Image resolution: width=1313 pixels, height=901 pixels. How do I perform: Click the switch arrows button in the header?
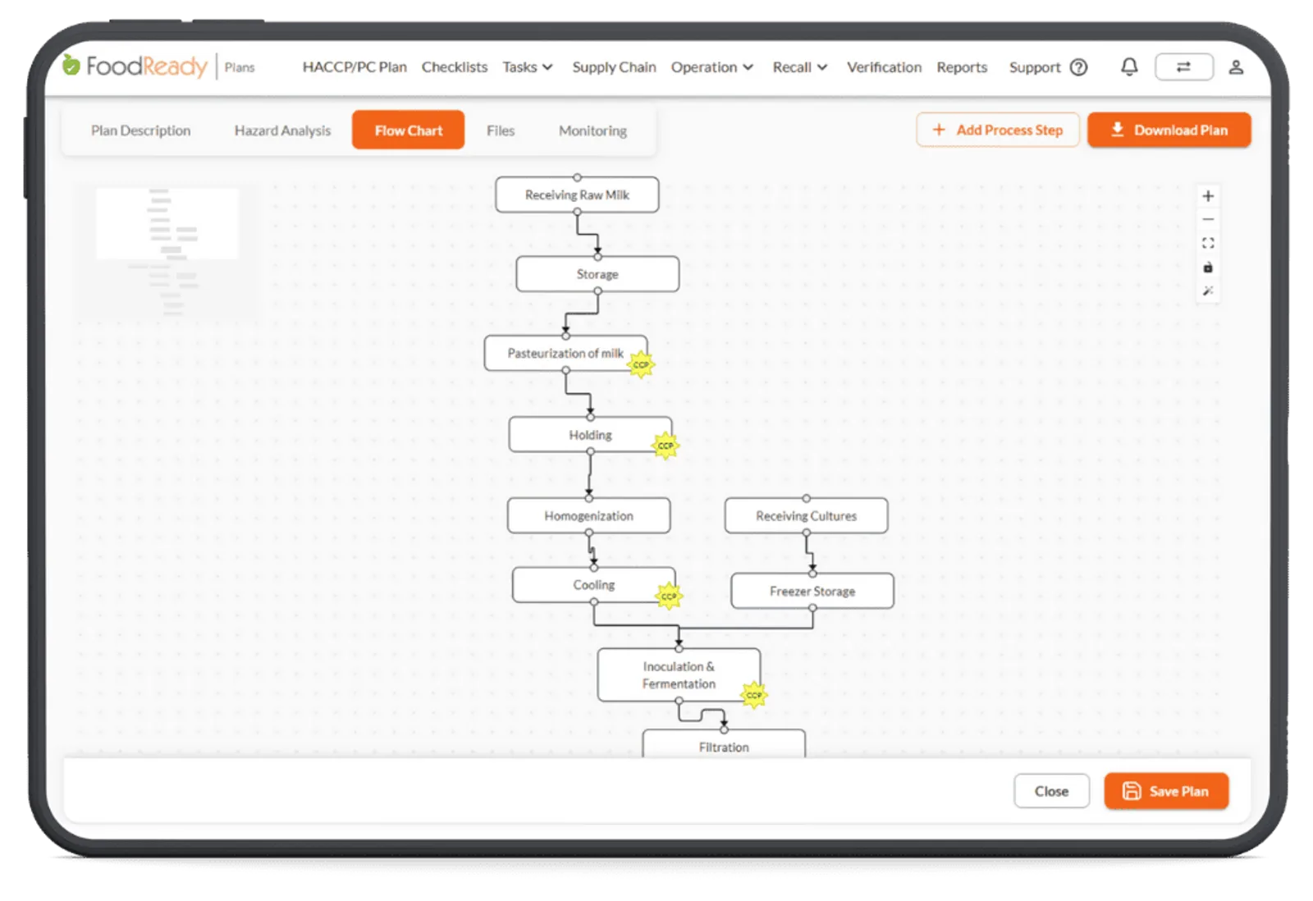pyautogui.click(x=1183, y=67)
